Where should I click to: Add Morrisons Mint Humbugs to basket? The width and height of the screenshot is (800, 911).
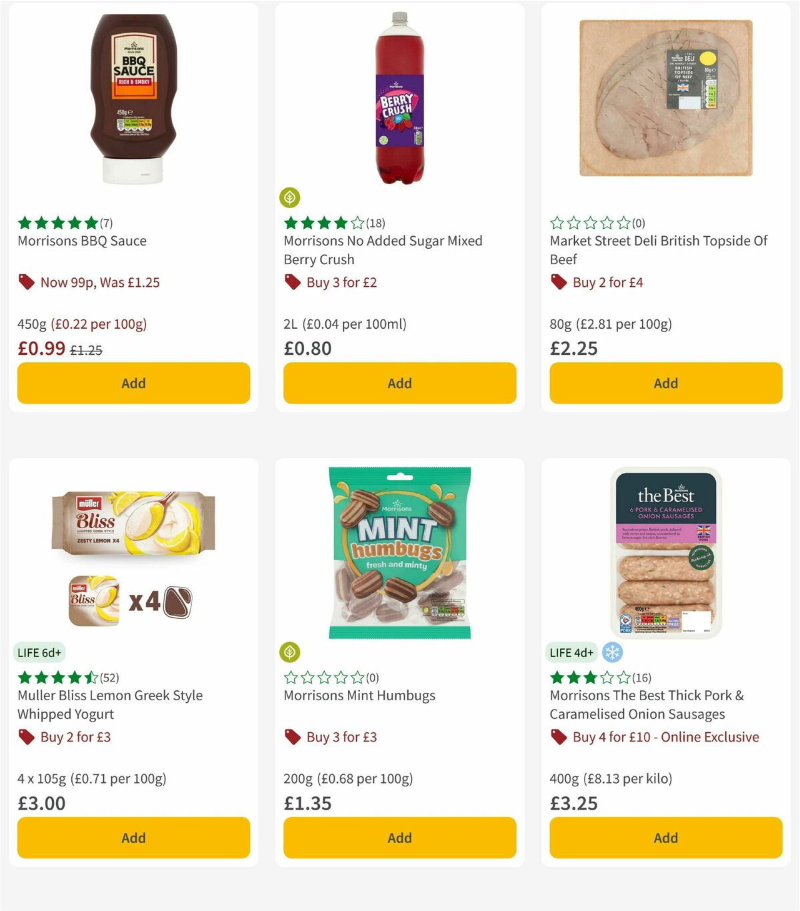(399, 838)
